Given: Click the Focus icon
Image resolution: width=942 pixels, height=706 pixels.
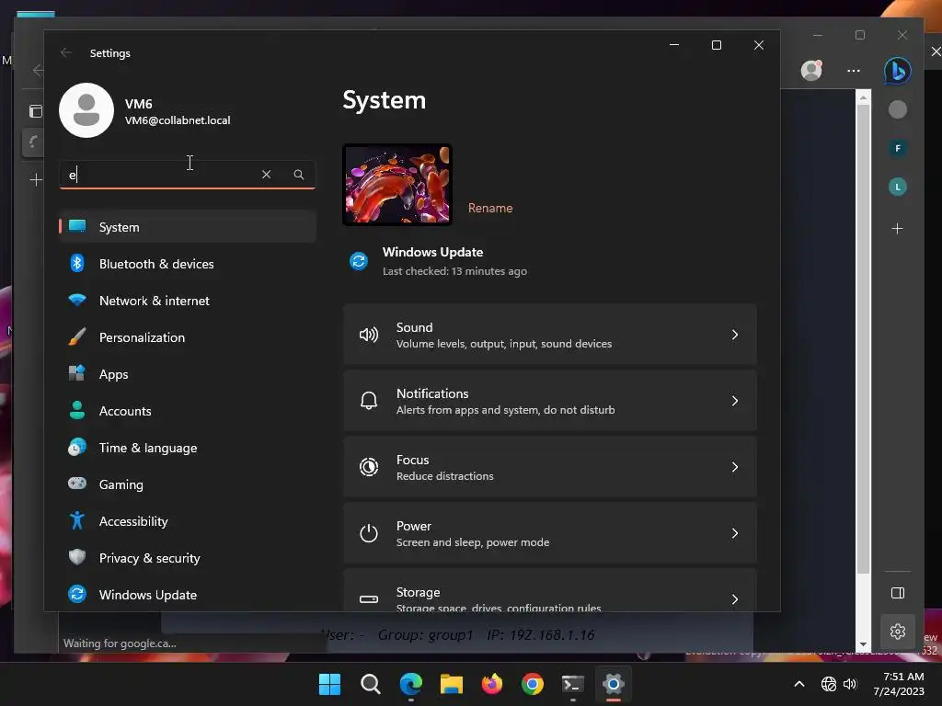Looking at the screenshot, I should click(369, 466).
